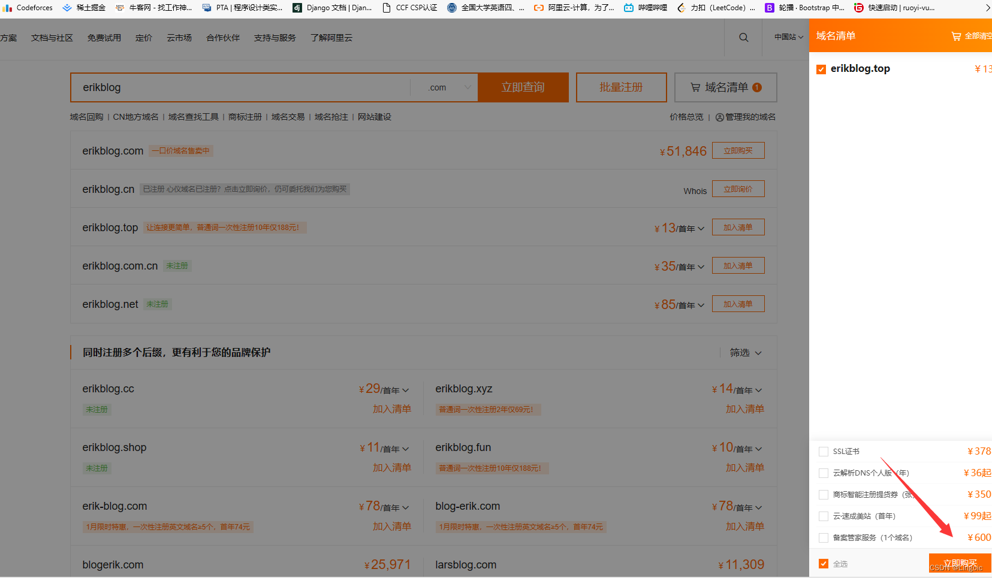992x578 pixels.
Task: Expand erikblog.top price options
Action: pyautogui.click(x=701, y=229)
